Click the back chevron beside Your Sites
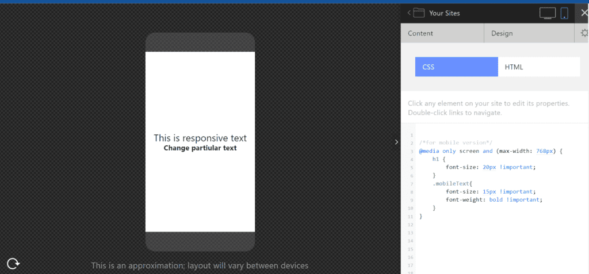Image resolution: width=589 pixels, height=274 pixels. 408,13
